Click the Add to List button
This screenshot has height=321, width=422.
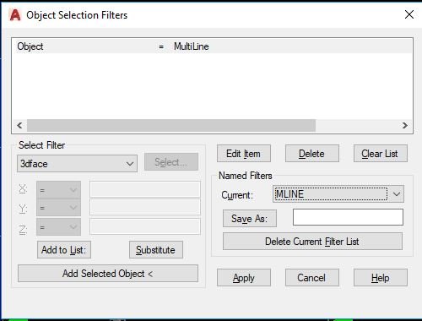pos(64,250)
